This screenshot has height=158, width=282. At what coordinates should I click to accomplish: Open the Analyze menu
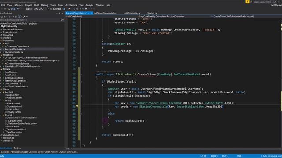[x=89, y=5]
